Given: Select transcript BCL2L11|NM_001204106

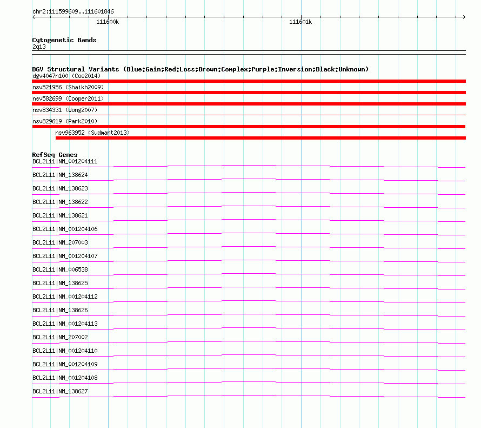Looking at the screenshot, I should 65,229.
